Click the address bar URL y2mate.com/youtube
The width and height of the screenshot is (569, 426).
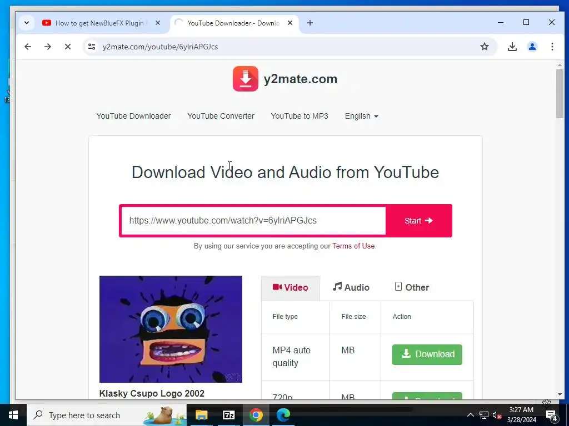point(160,47)
